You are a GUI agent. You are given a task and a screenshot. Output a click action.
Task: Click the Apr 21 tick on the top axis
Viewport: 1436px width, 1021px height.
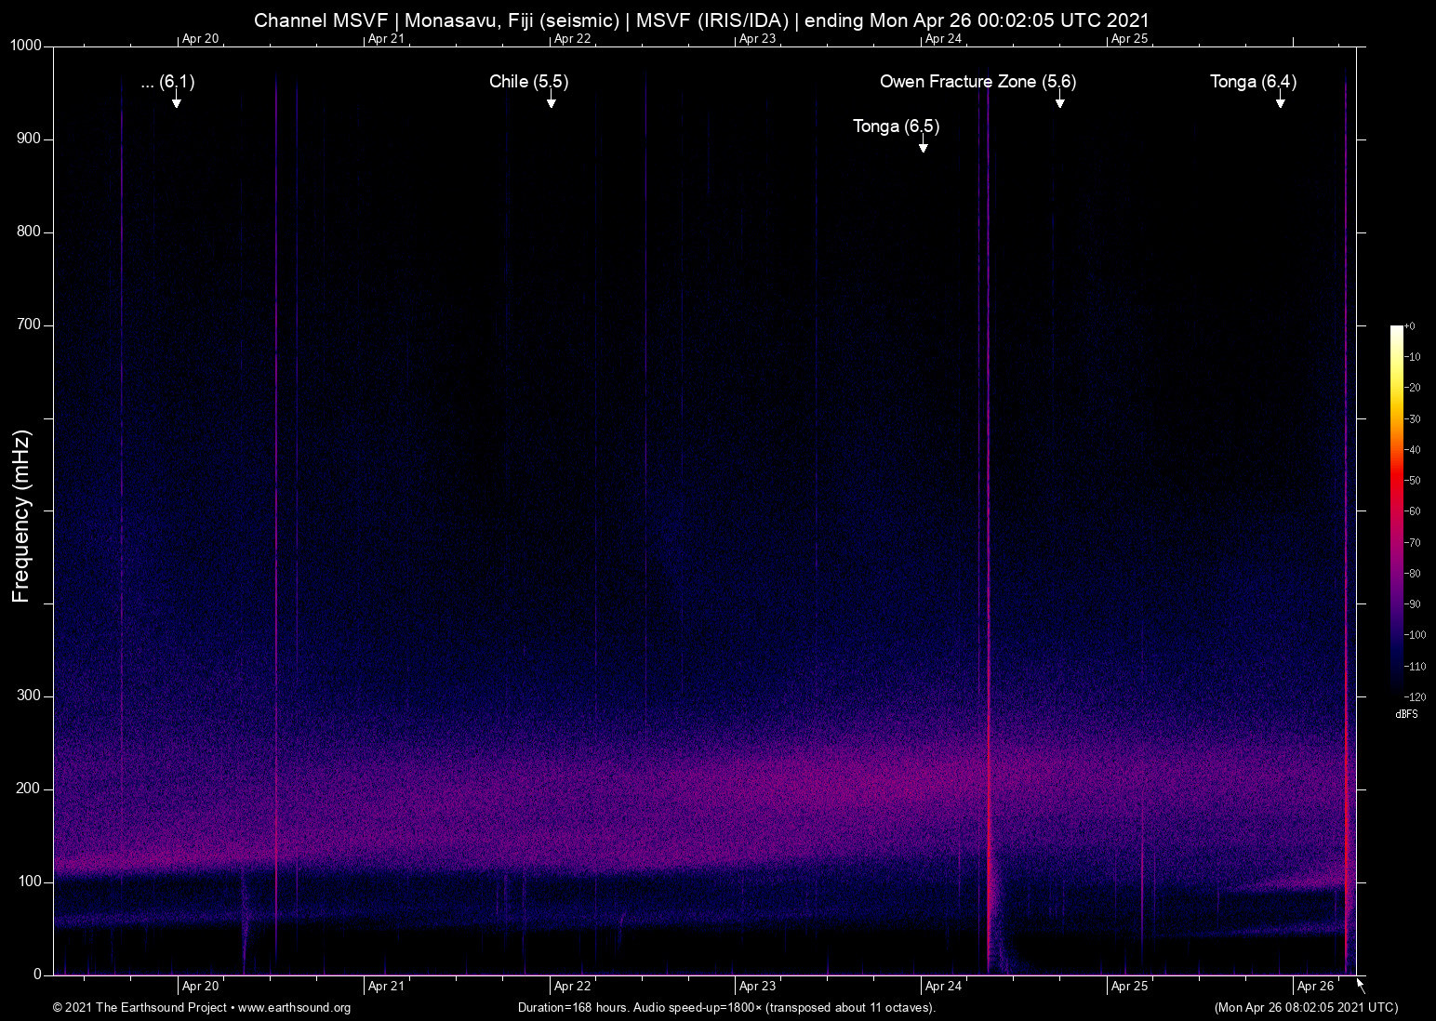point(386,39)
